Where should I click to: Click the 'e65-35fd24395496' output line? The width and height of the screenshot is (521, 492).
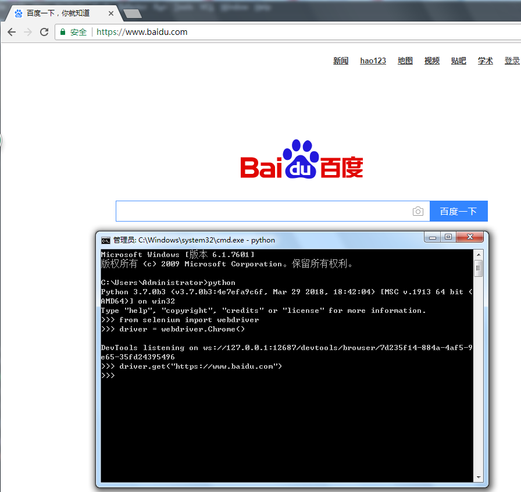pos(138,357)
